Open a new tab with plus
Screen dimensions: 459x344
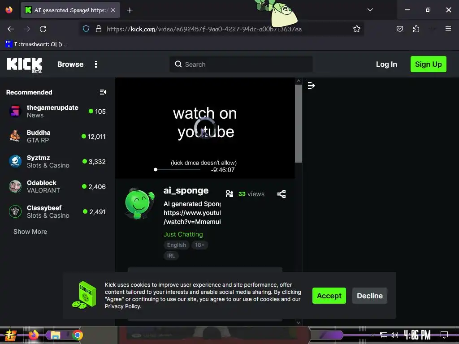[130, 10]
